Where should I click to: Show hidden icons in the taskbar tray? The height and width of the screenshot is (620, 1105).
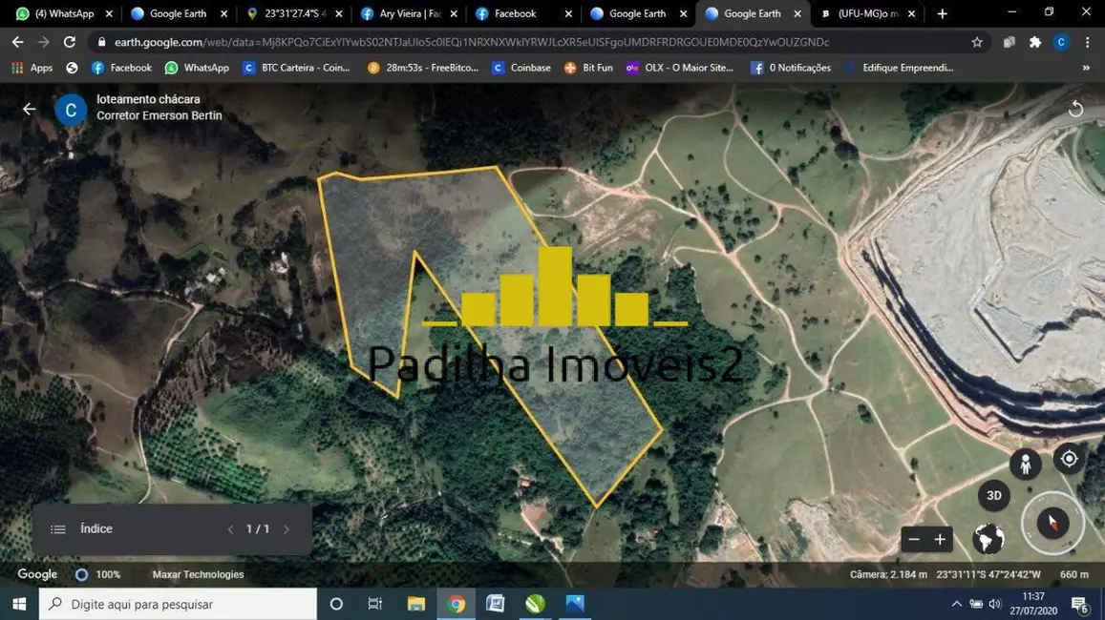pyautogui.click(x=956, y=604)
